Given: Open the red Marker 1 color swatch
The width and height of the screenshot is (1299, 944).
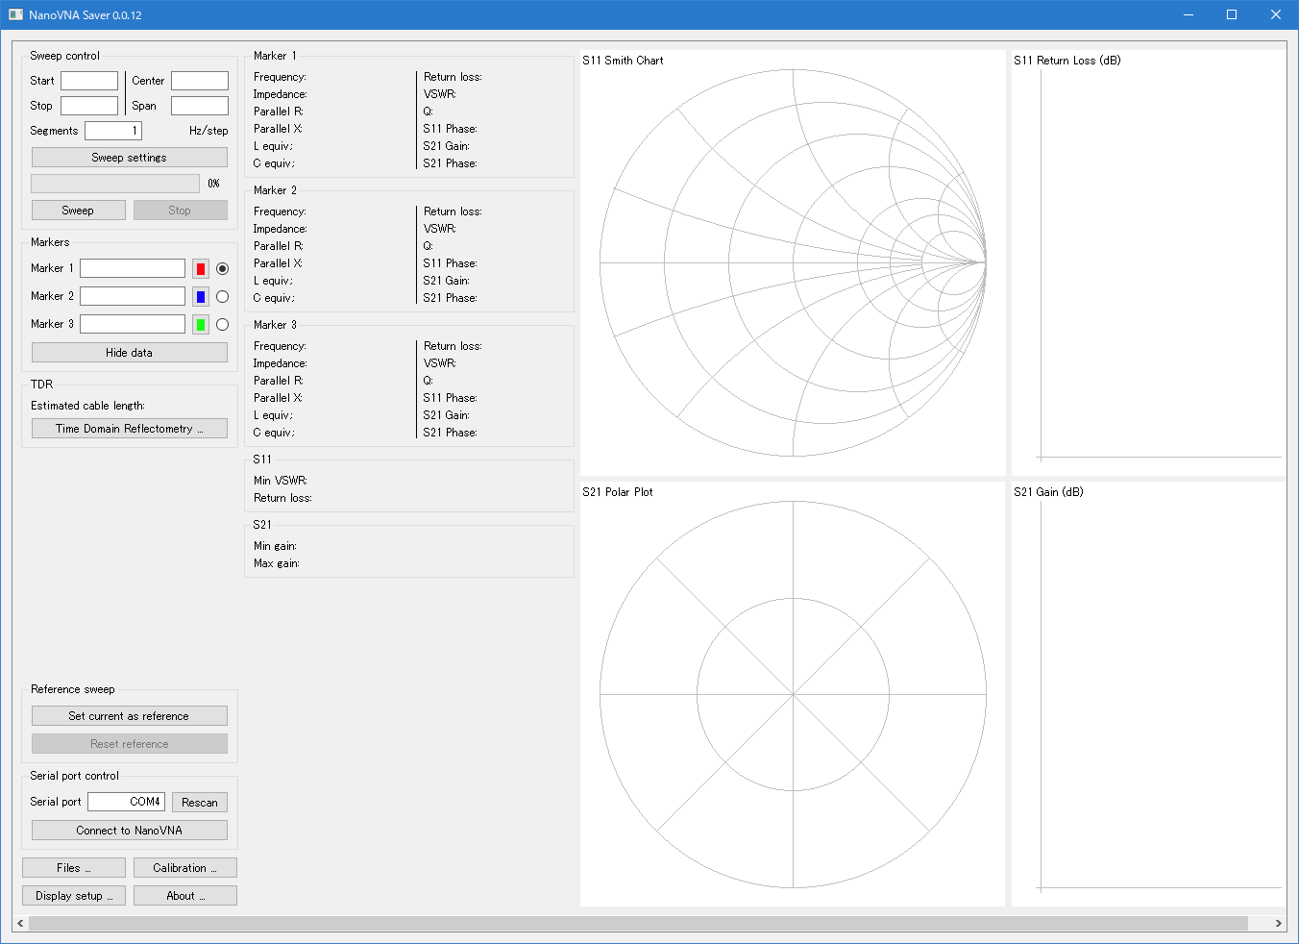Looking at the screenshot, I should pos(201,269).
